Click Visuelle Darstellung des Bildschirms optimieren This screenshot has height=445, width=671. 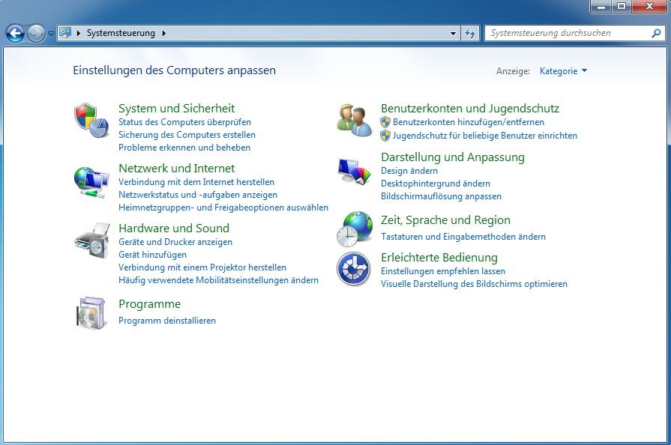[x=474, y=284]
